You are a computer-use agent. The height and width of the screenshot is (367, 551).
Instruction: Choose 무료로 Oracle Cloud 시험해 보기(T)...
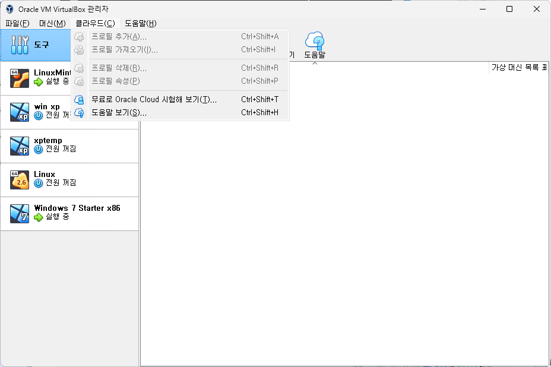click(x=180, y=100)
